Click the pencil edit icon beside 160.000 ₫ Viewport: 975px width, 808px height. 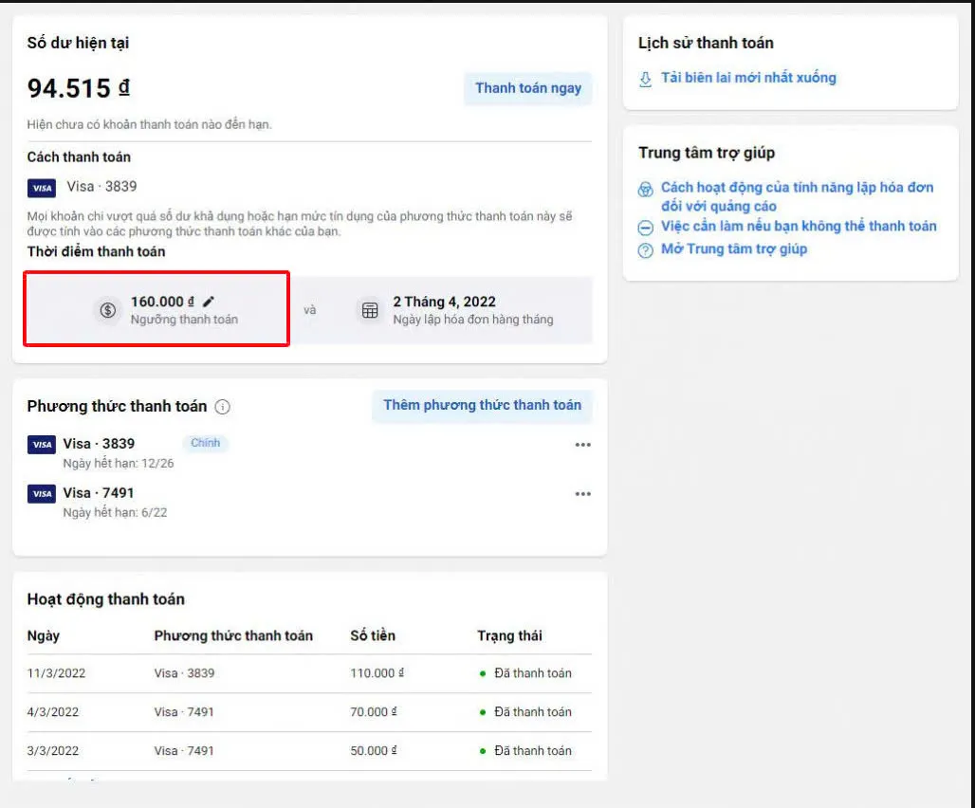[x=210, y=302]
